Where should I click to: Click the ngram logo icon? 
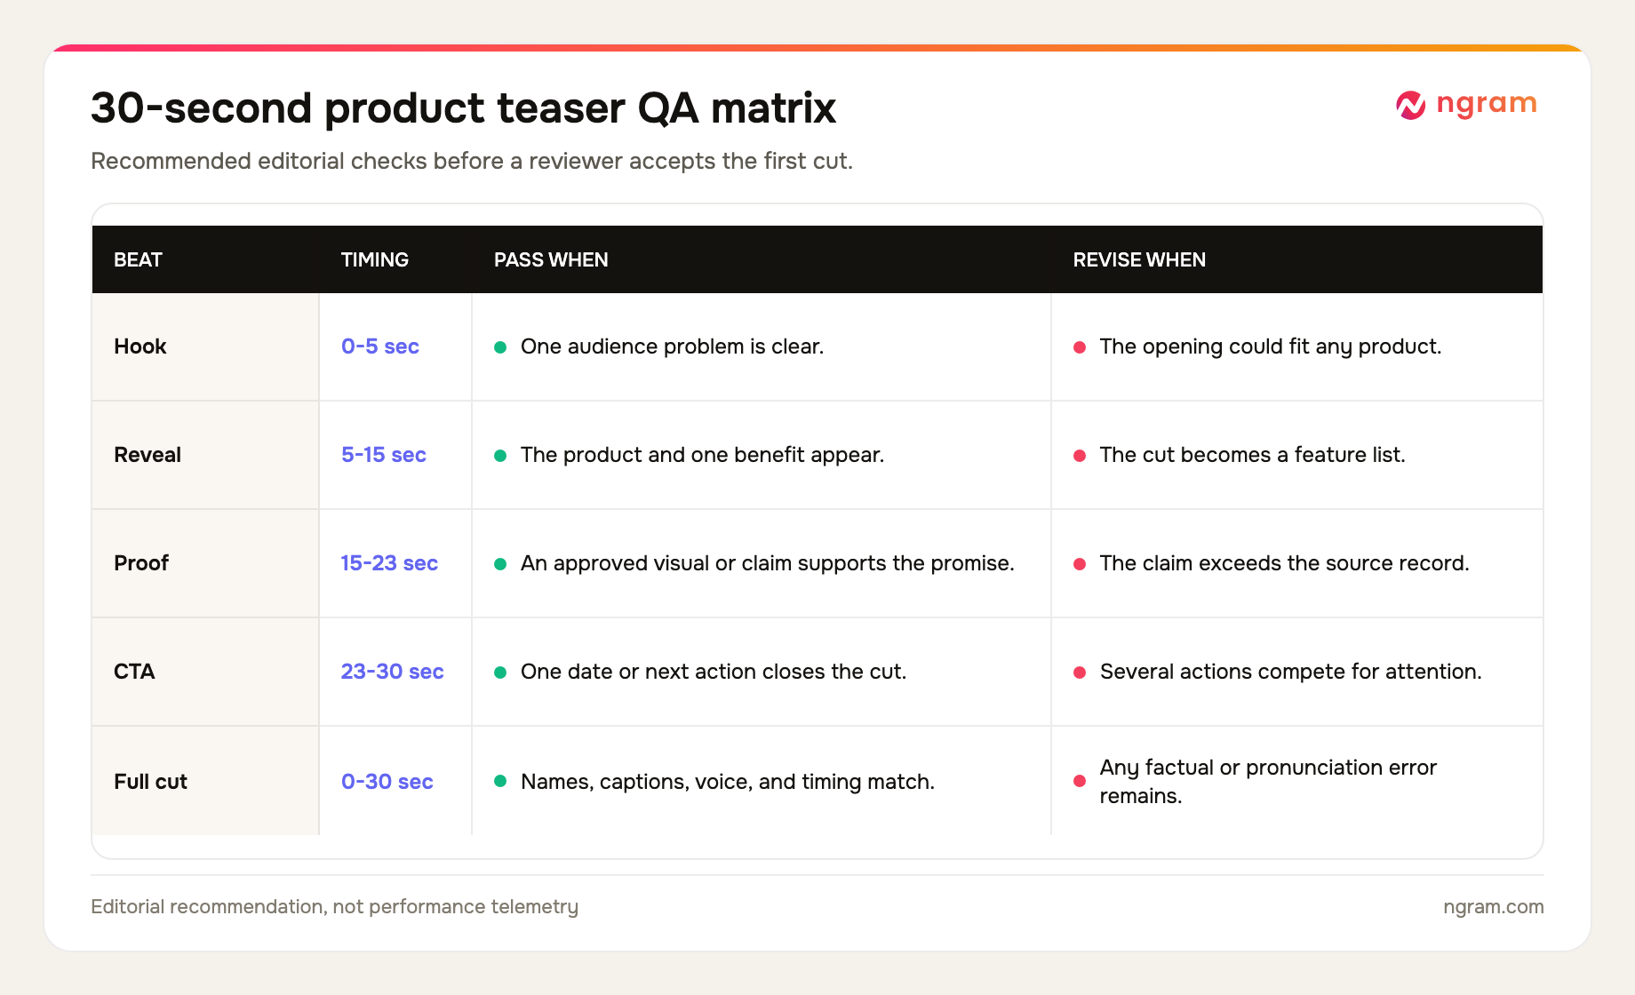tap(1410, 105)
